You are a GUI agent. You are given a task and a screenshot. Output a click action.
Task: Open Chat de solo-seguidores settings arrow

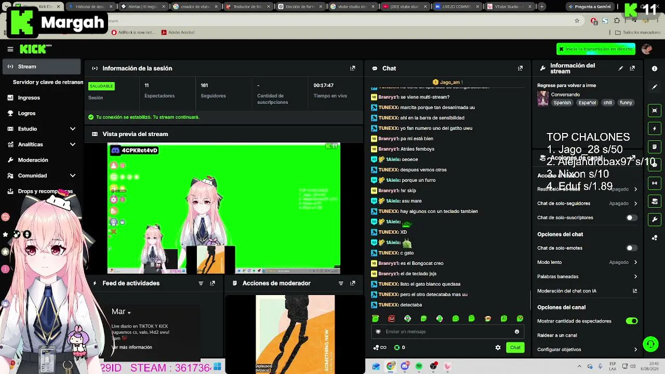[635, 204]
